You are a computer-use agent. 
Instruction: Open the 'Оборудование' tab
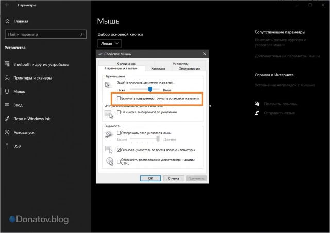click(x=189, y=69)
